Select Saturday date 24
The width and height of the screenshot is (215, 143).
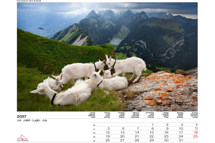[181, 137]
